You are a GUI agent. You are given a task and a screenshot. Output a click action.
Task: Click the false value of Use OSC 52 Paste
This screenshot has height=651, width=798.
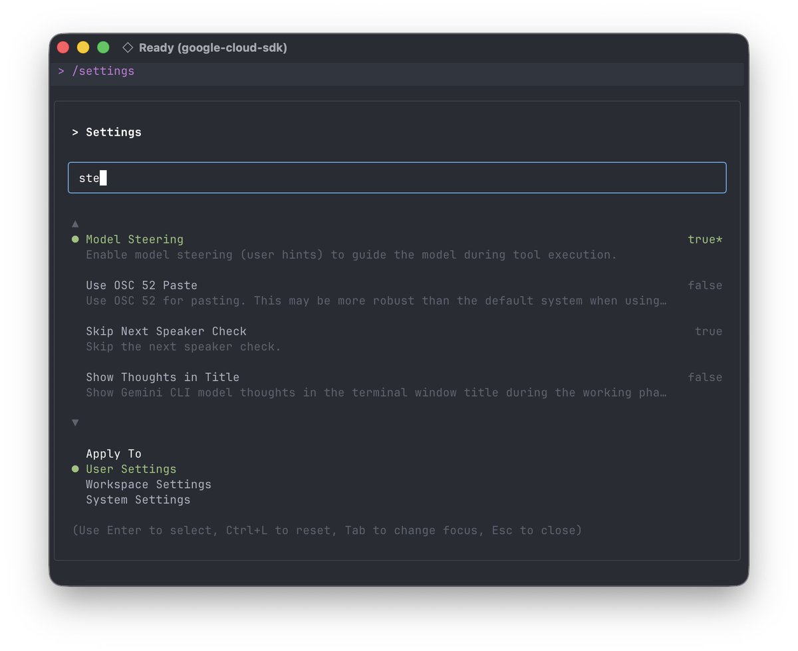(705, 285)
